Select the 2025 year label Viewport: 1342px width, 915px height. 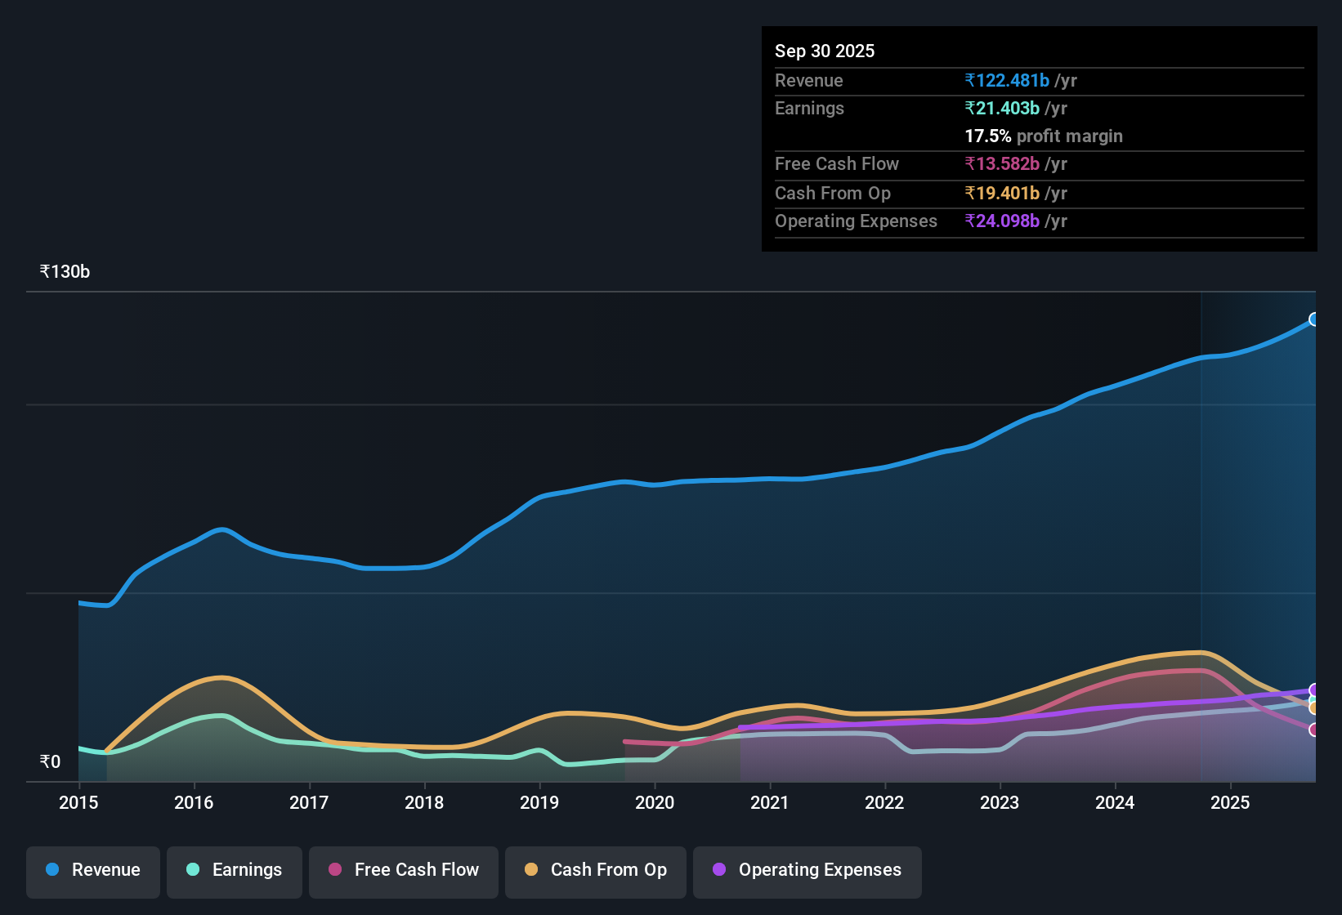1231,803
